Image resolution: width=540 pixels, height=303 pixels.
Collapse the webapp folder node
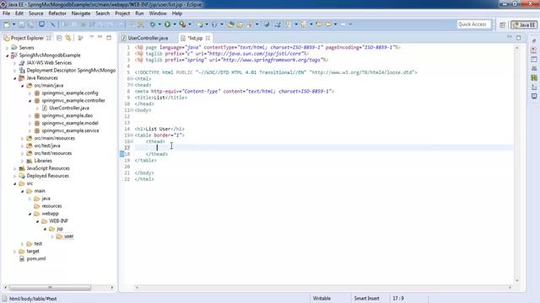(x=30, y=214)
